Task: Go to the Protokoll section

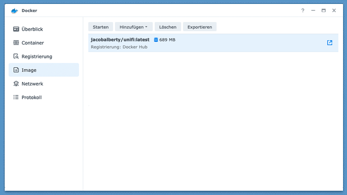Action: (32, 97)
